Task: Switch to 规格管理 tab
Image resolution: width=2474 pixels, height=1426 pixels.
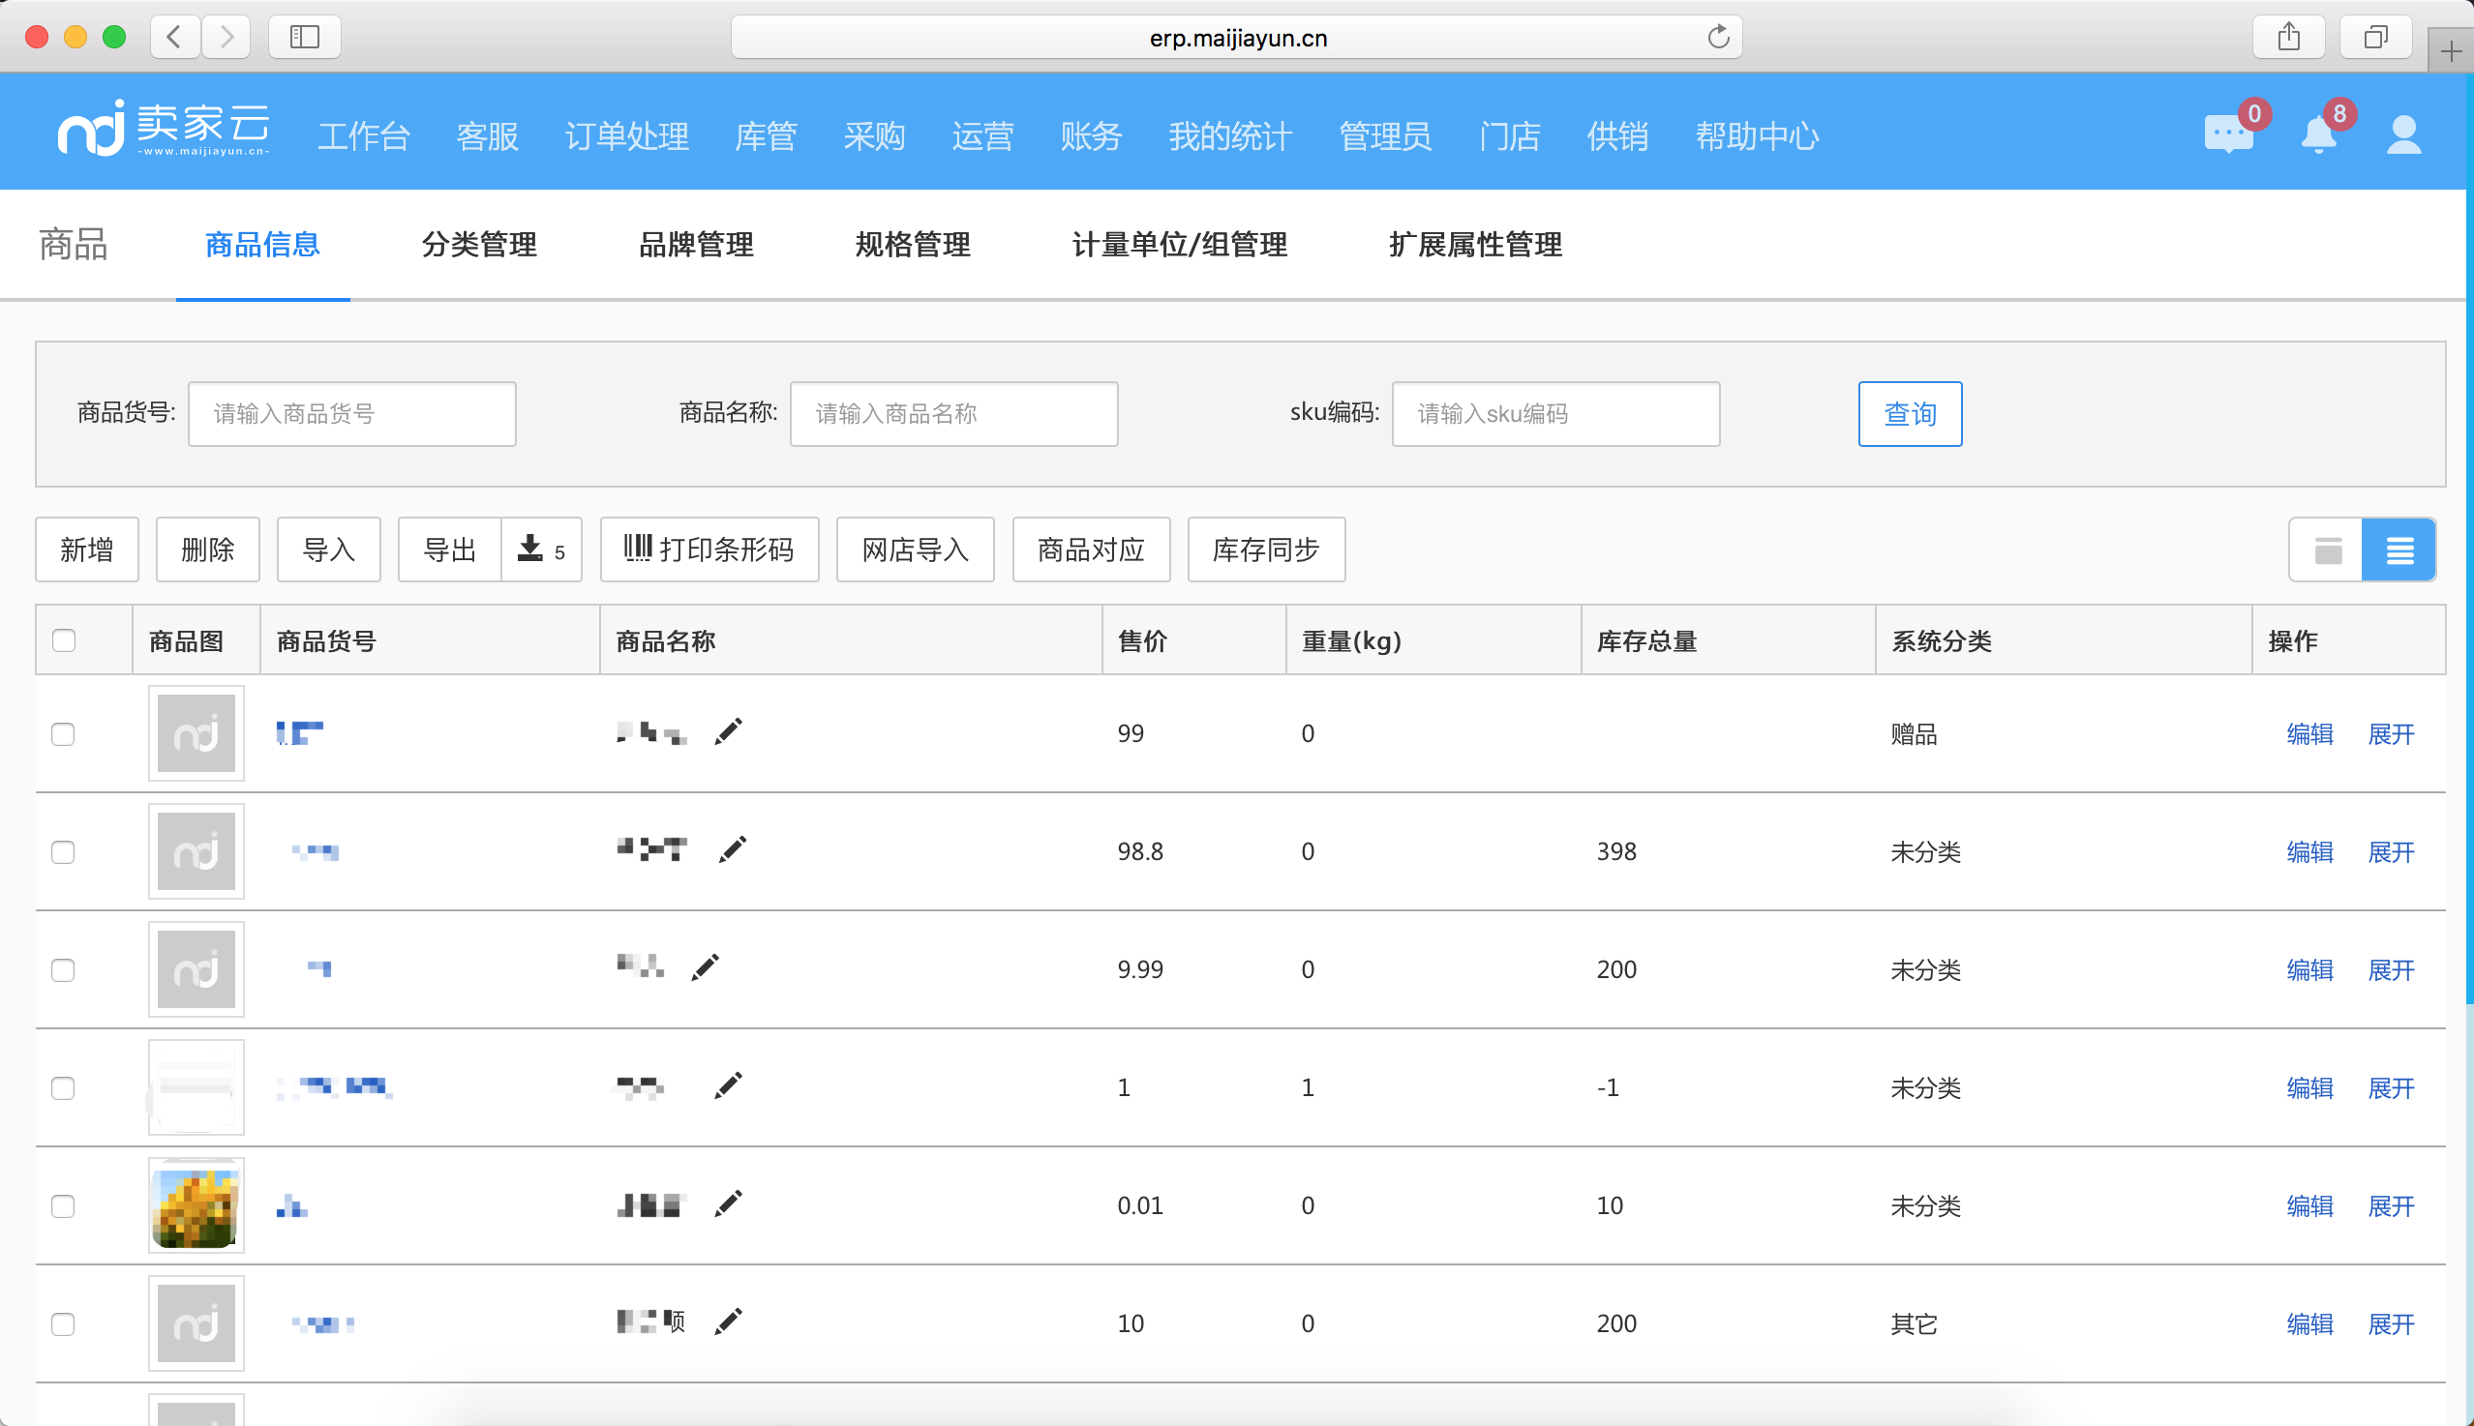Action: click(913, 244)
